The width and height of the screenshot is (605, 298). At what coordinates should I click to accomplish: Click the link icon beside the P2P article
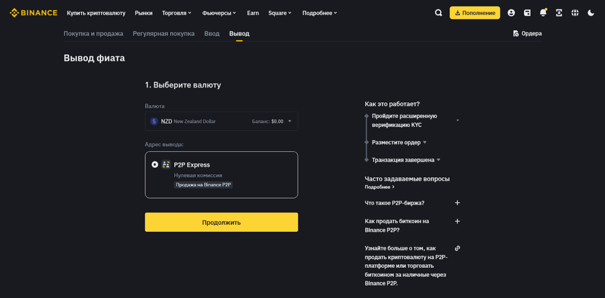tap(457, 248)
